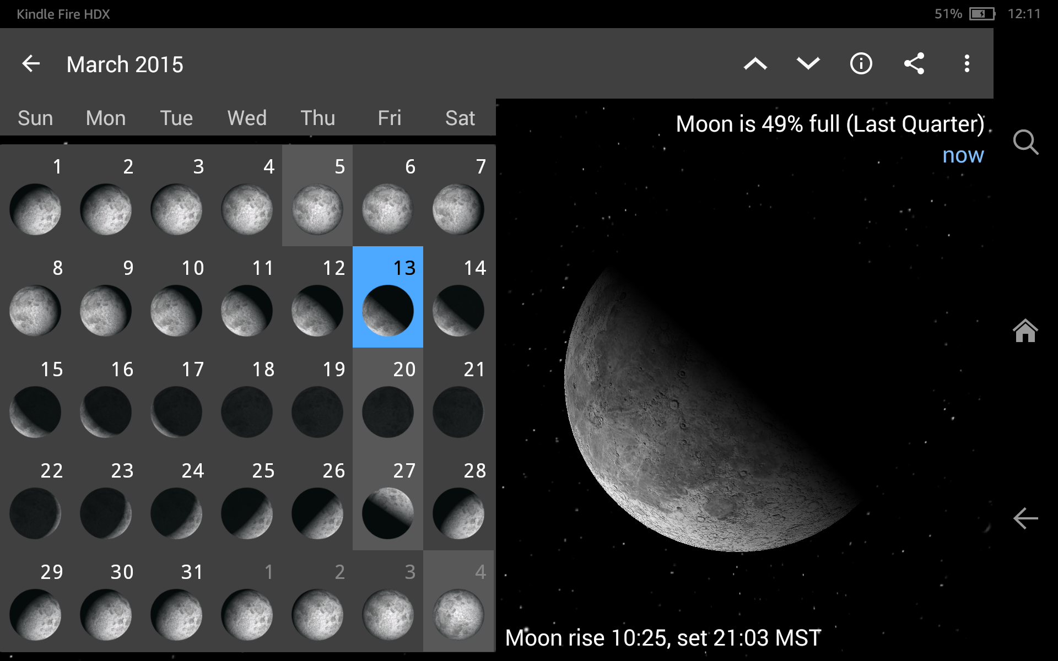1058x661 pixels.
Task: Open the info panel
Action: 860,63
